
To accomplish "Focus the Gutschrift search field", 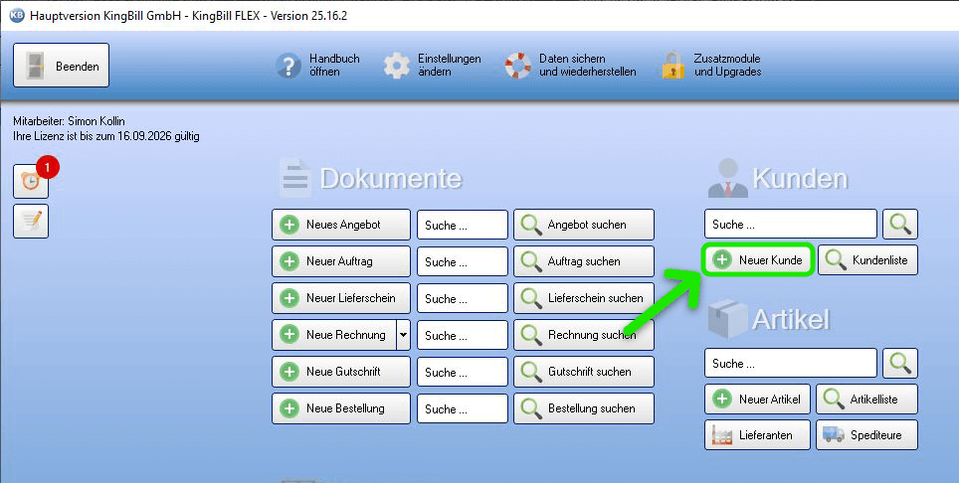I will point(463,372).
